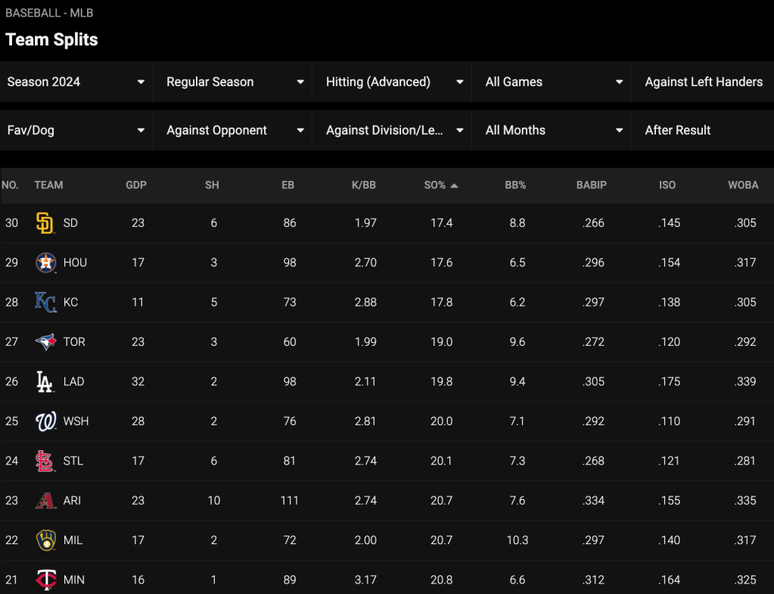
Task: Expand the Fav/Dog filter dropdown
Action: (x=76, y=130)
